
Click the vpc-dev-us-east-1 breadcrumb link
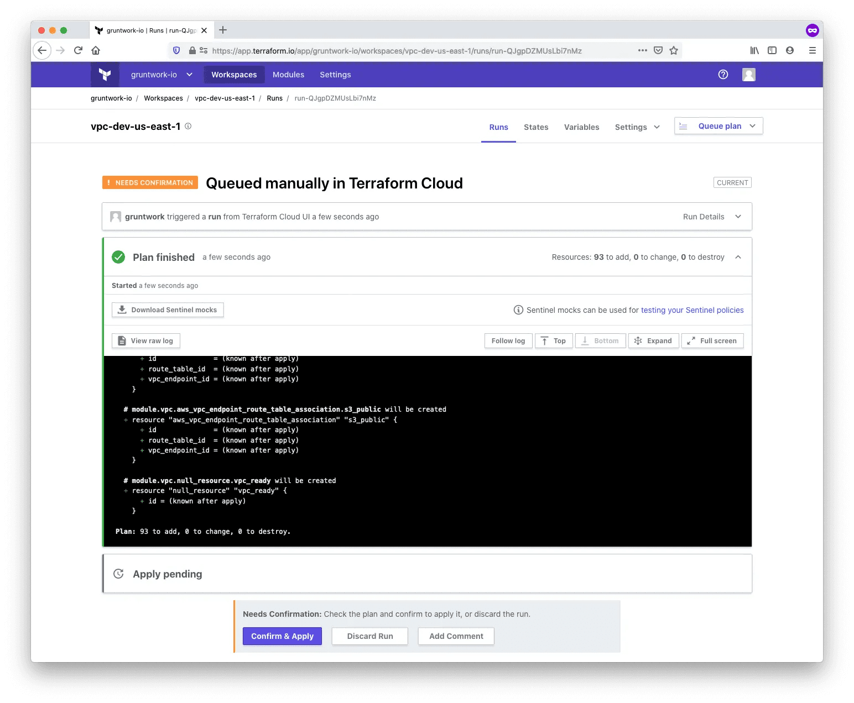click(x=225, y=98)
